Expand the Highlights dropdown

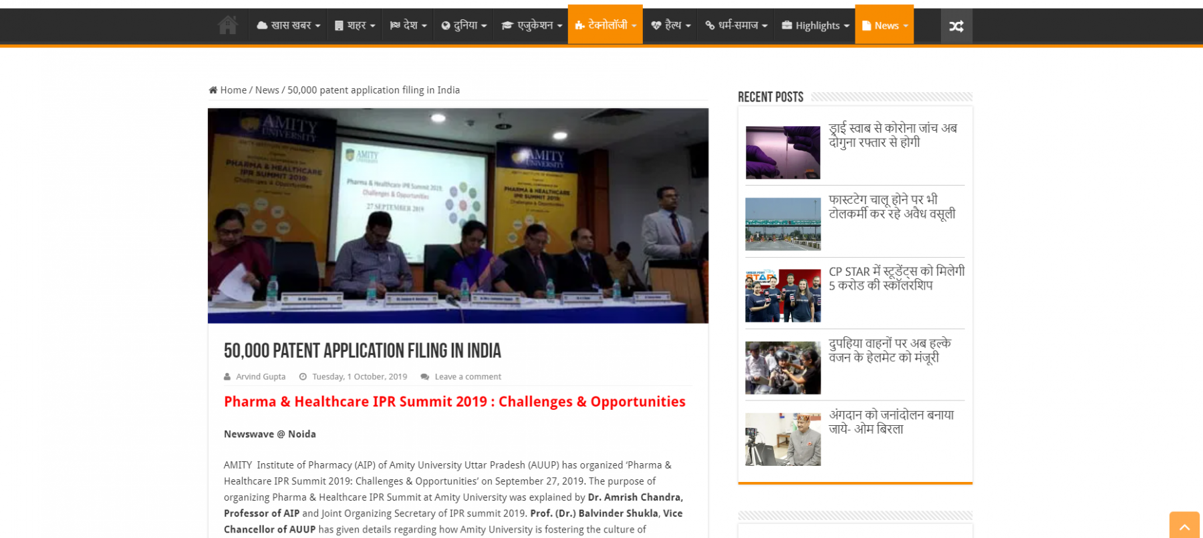[815, 25]
